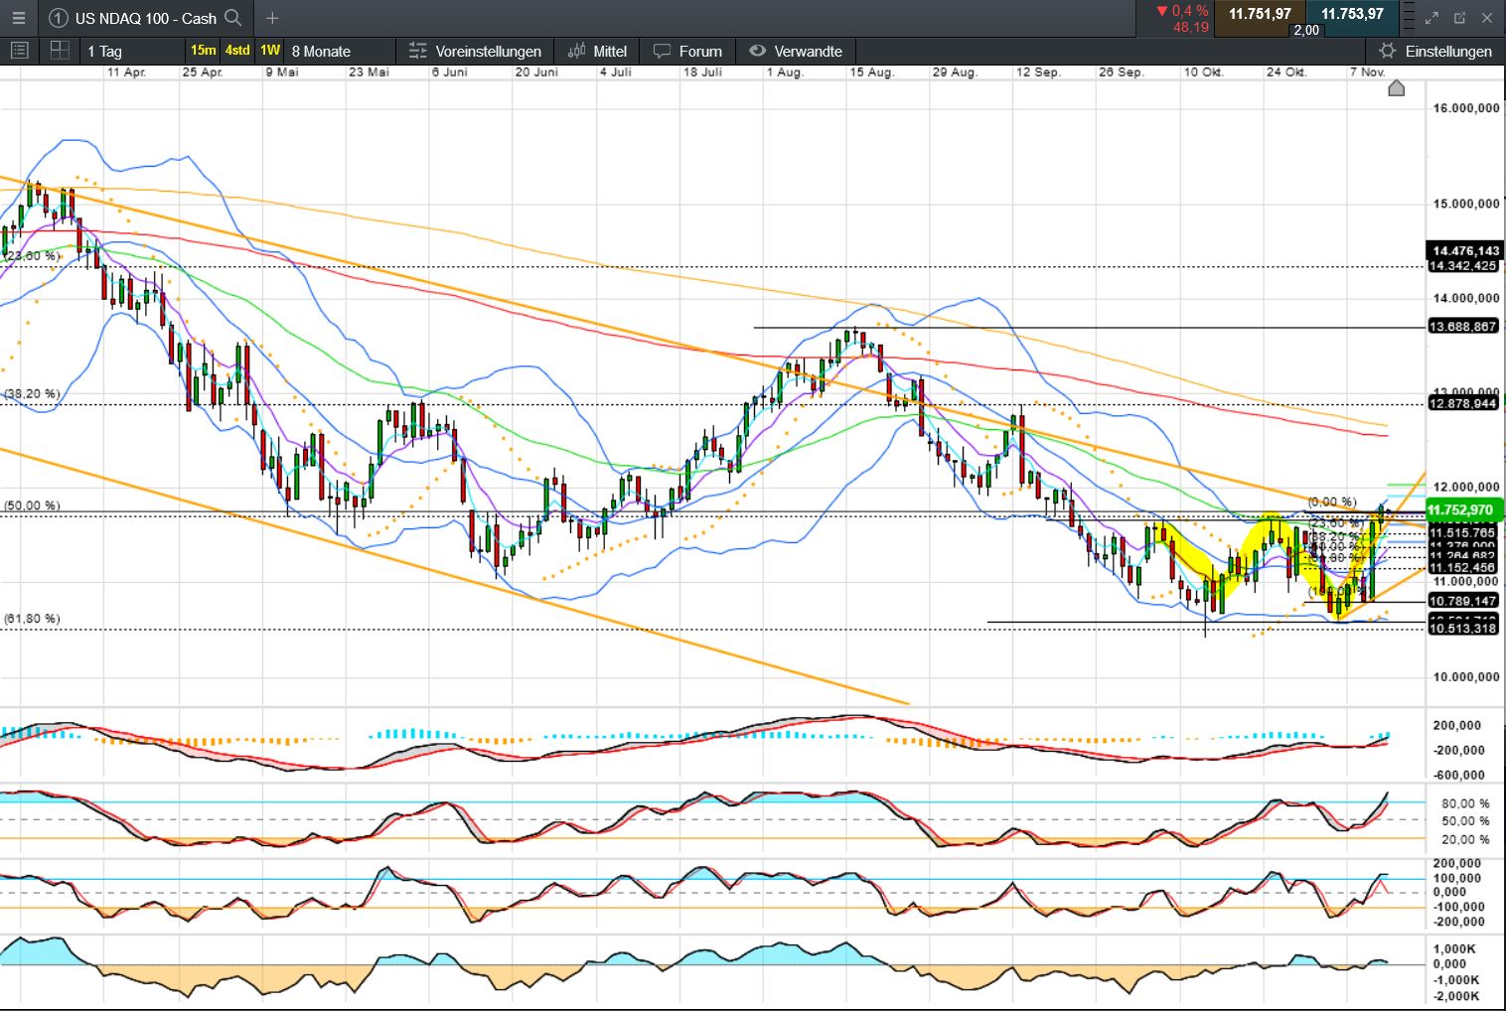The height and width of the screenshot is (1011, 1506).
Task: Toggle the crosshair grid layout icon
Action: (60, 51)
